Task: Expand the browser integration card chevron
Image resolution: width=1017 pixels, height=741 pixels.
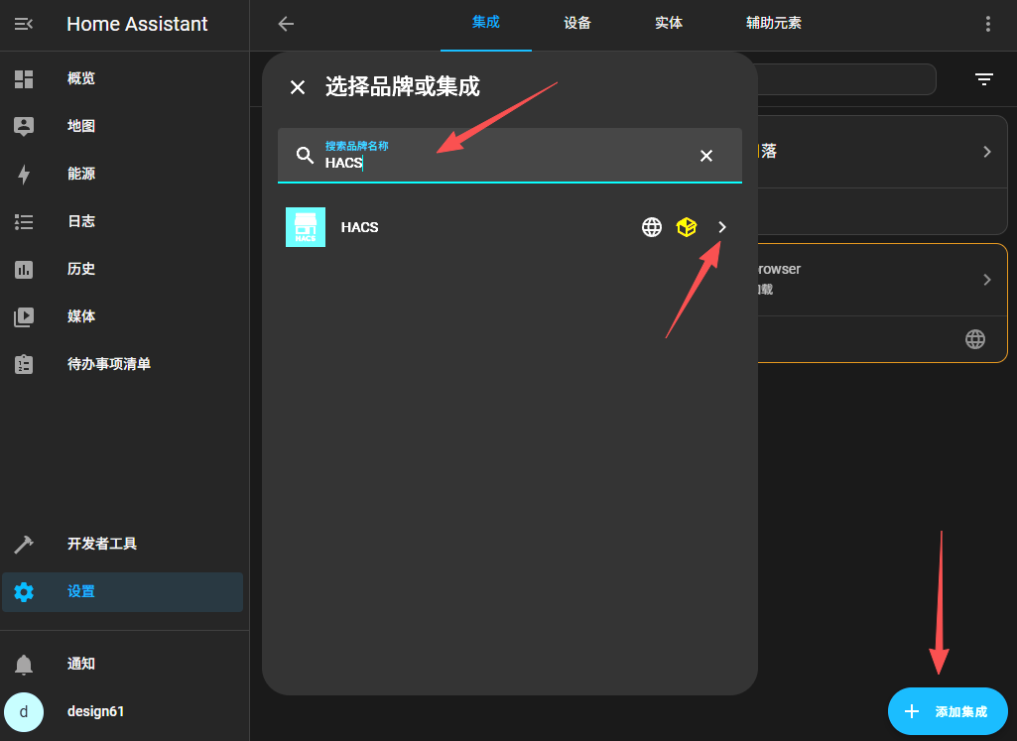Action: tap(987, 280)
